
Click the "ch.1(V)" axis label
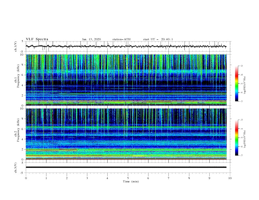pos(16,46)
